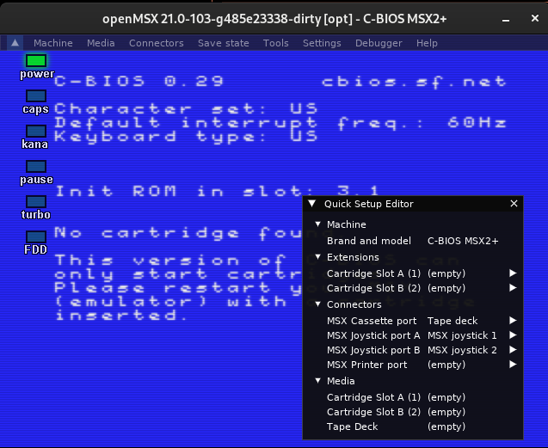The width and height of the screenshot is (548, 448).
Task: Close the Quick Setup Editor panel
Action: coord(514,204)
